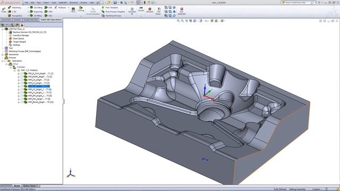Click the 2.5D operation icon
Viewport: 340px width, 191px height.
coord(10,12)
